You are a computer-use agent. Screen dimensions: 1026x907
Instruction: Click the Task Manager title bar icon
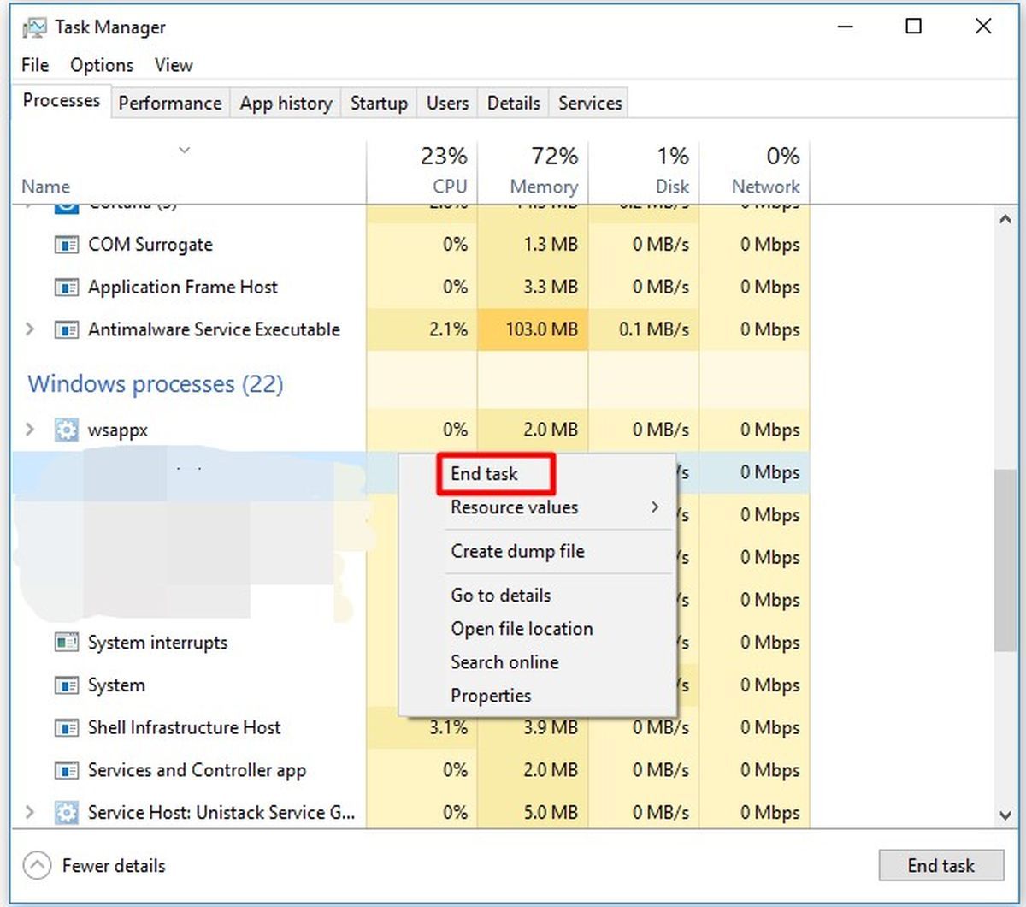pyautogui.click(x=34, y=28)
